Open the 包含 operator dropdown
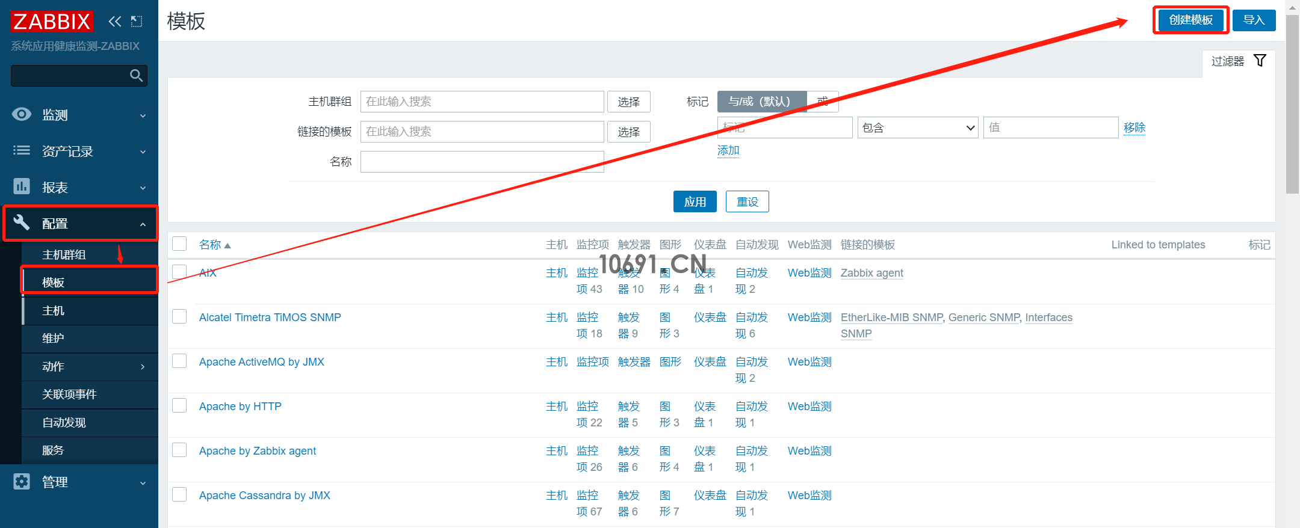 pyautogui.click(x=918, y=127)
